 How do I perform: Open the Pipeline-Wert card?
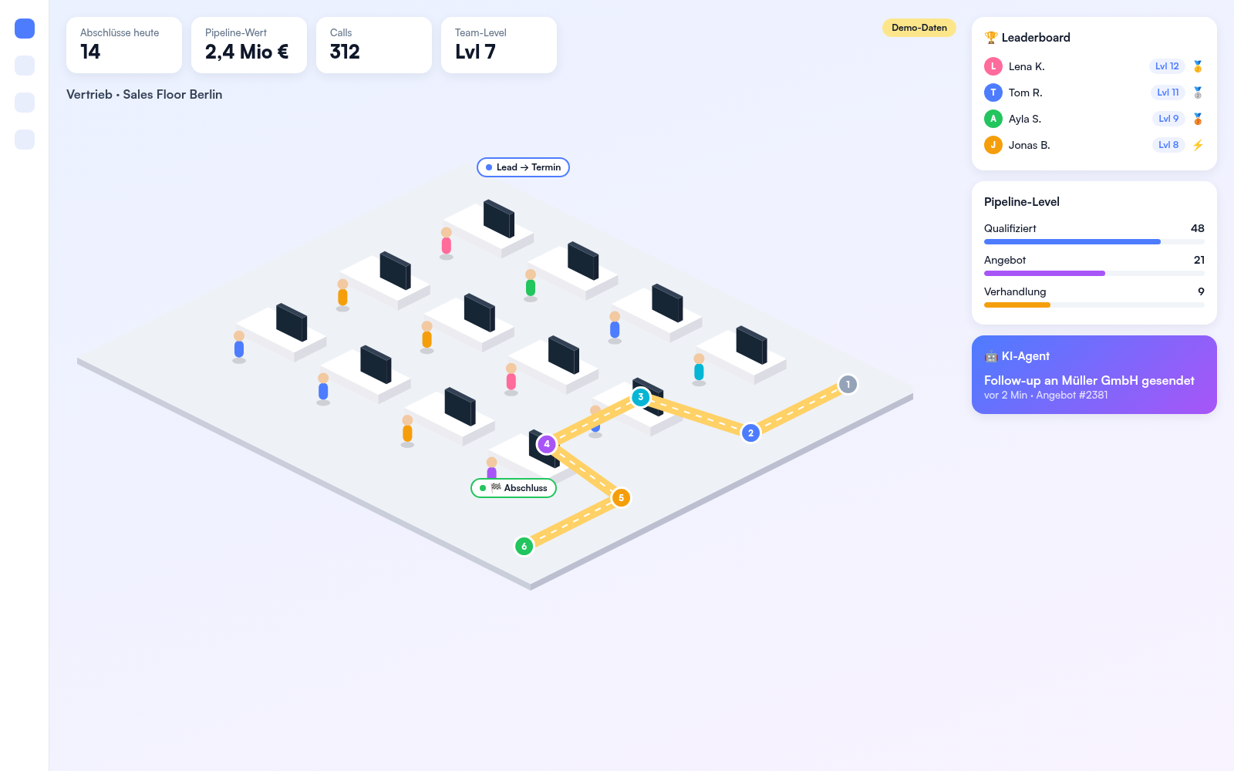[249, 45]
